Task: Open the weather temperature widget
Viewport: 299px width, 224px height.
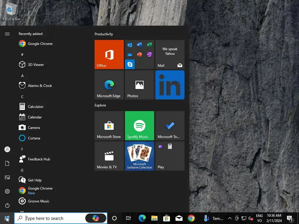Action: 213,218
